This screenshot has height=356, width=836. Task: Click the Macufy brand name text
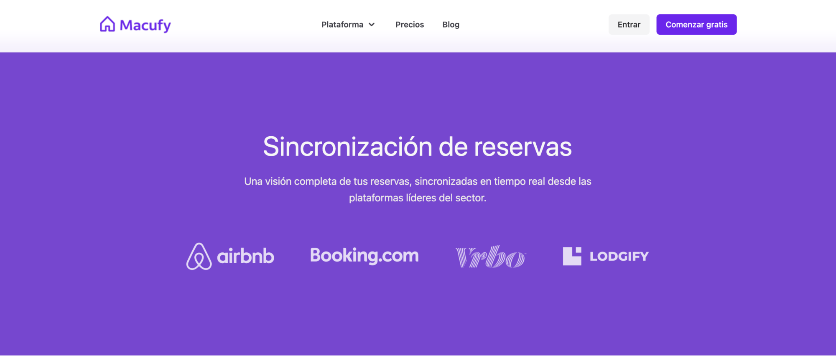click(145, 25)
